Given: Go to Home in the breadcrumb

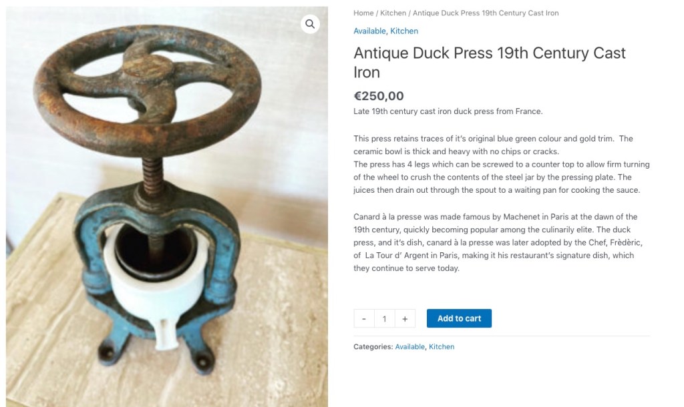Looking at the screenshot, I should pyautogui.click(x=363, y=13).
